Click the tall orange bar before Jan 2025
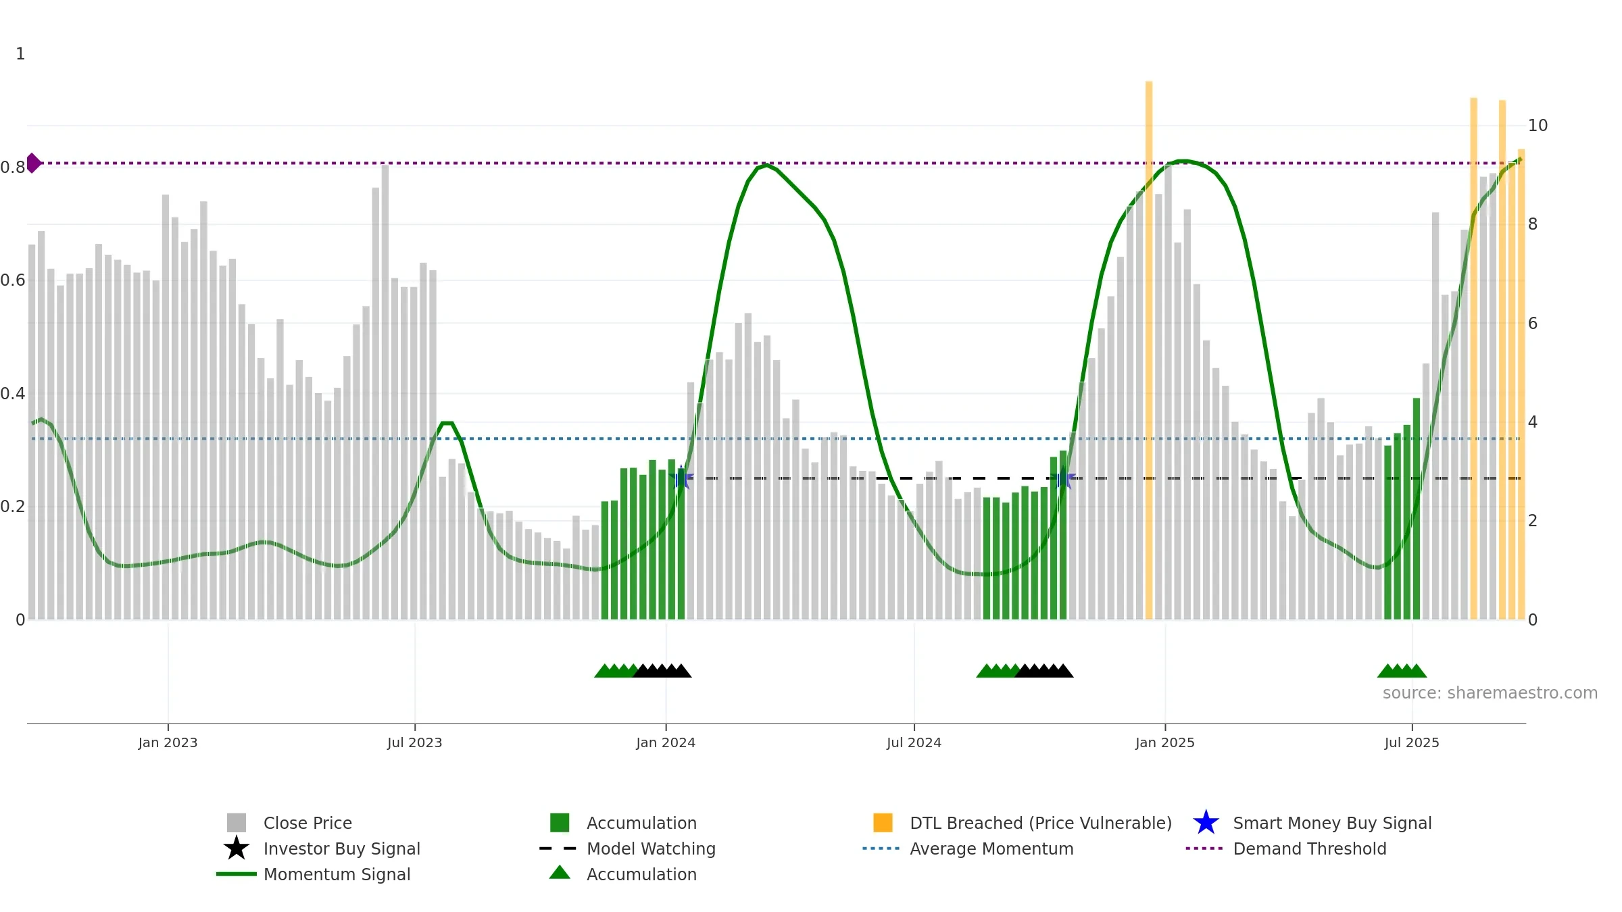This screenshot has height=912, width=1622. pyautogui.click(x=1149, y=350)
